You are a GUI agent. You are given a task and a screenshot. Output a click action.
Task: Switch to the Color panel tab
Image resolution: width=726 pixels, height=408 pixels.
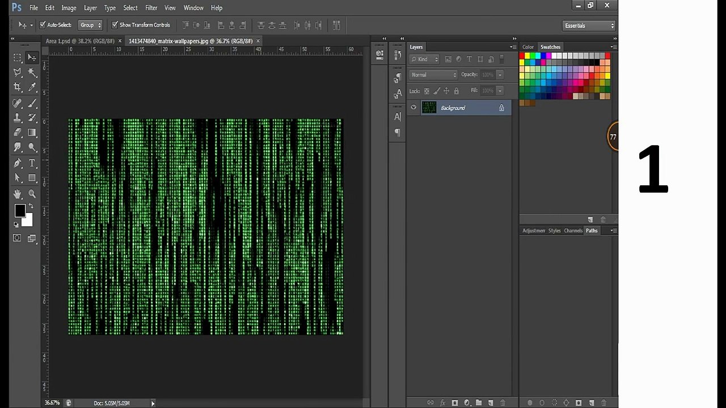[x=528, y=47]
